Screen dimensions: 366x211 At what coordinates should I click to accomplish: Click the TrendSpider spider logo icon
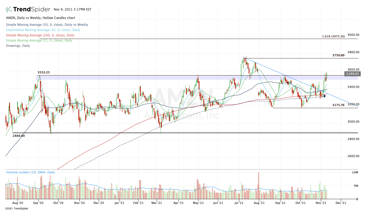pos(8,9)
